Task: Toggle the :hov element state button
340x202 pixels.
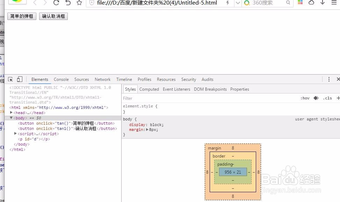Action: [305, 98]
